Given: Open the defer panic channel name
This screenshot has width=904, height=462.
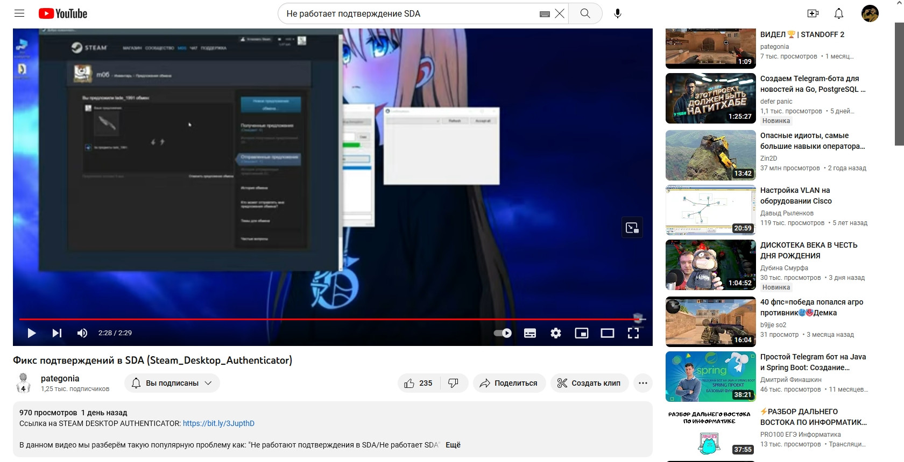Looking at the screenshot, I should [776, 102].
